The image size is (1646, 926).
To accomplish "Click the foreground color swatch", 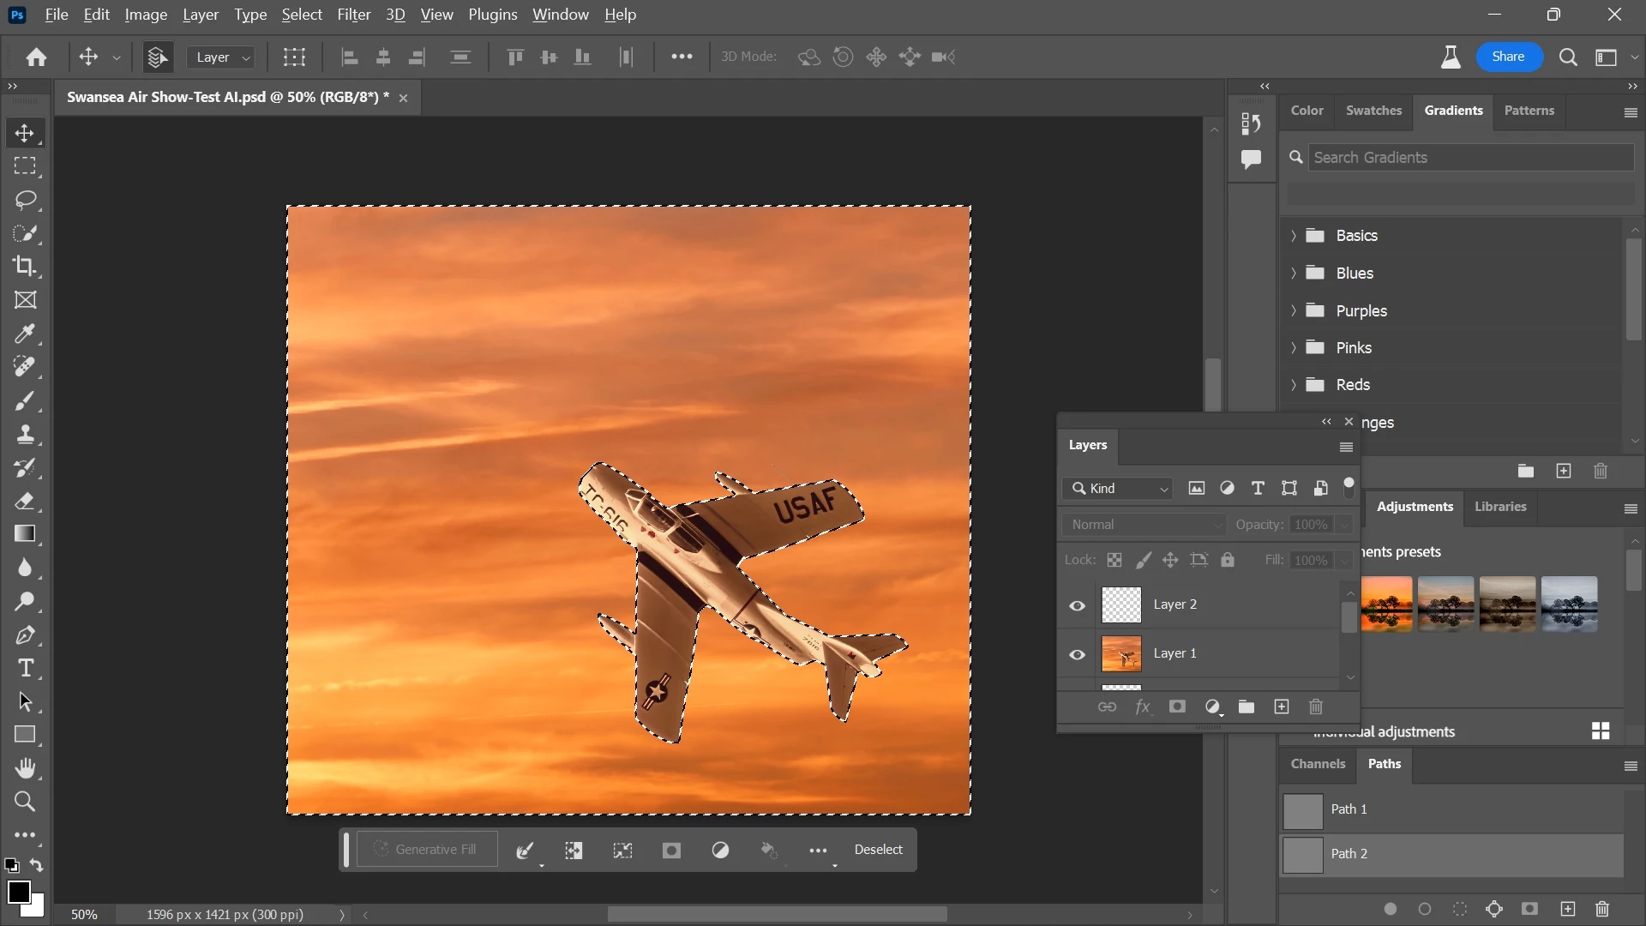I will [x=18, y=892].
